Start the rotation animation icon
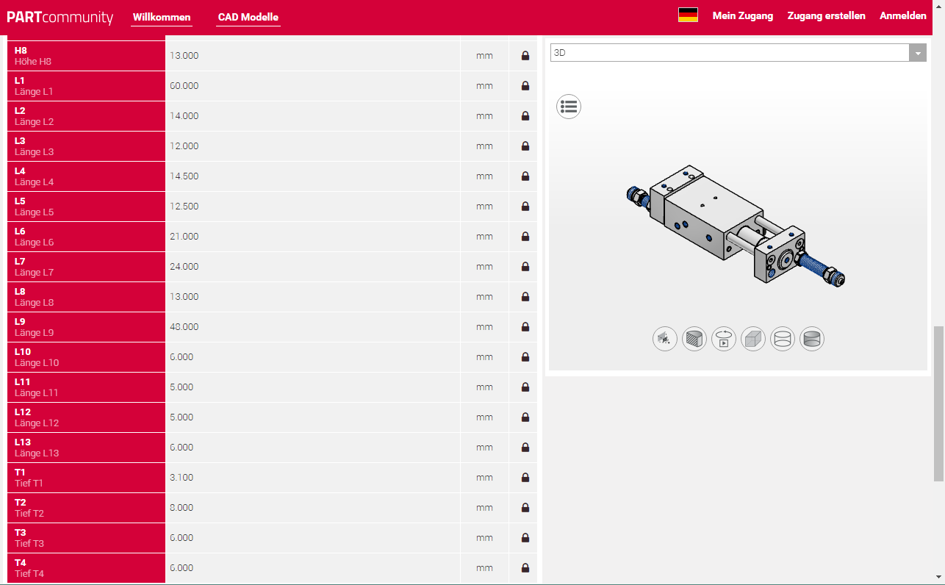The height and width of the screenshot is (585, 945). coord(724,339)
